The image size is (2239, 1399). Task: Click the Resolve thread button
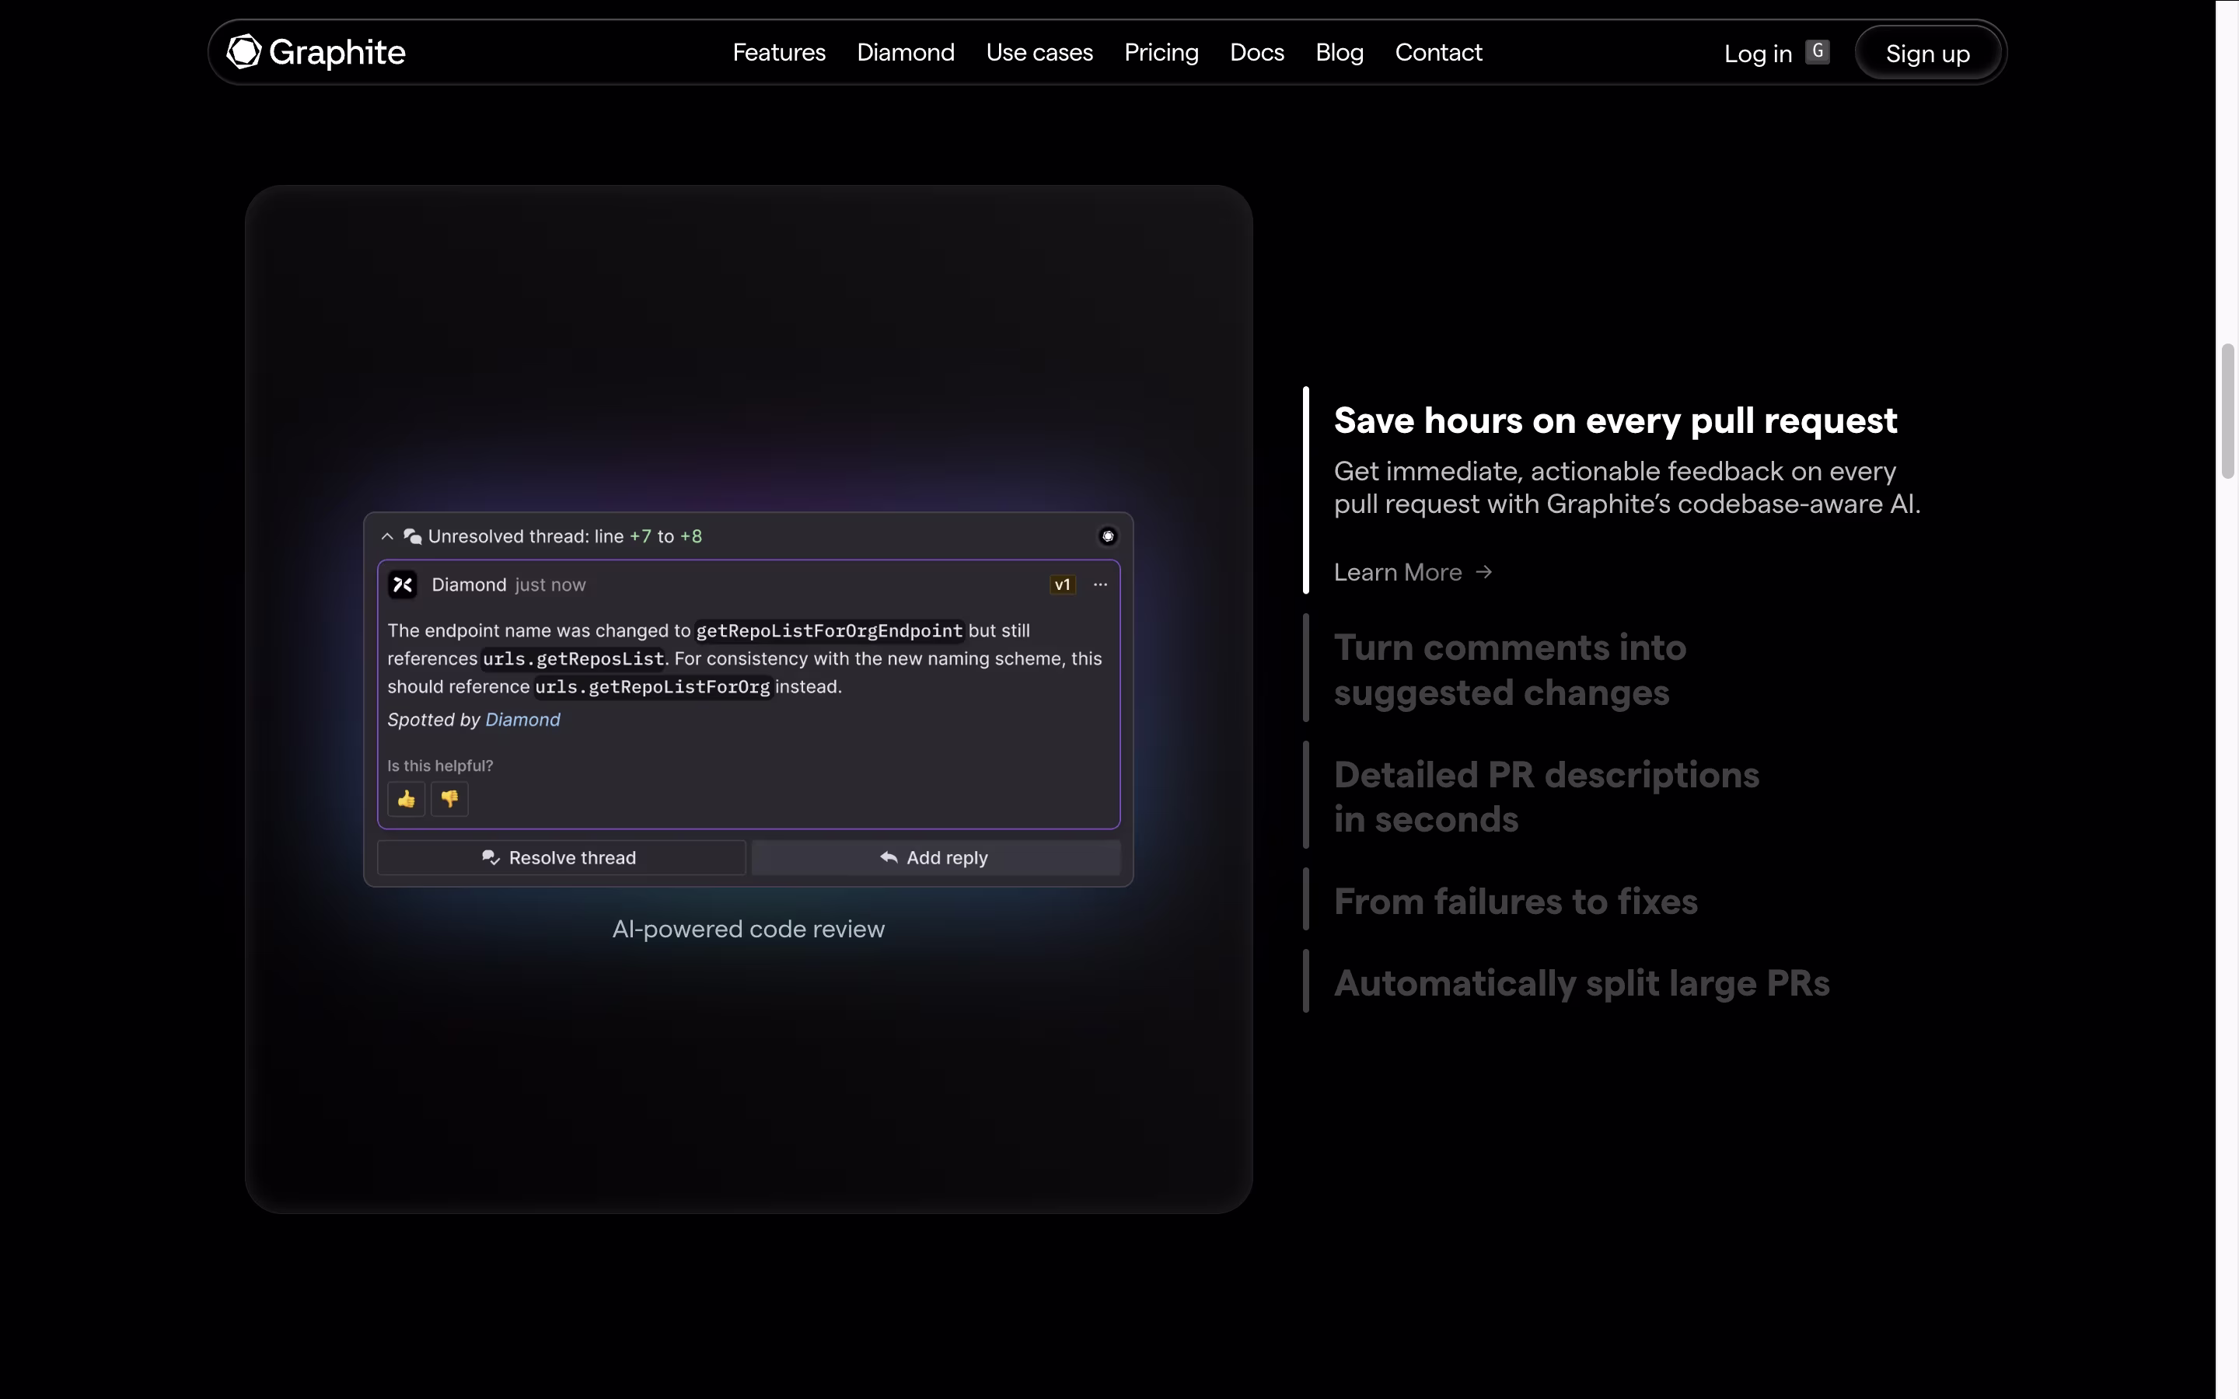click(x=561, y=858)
